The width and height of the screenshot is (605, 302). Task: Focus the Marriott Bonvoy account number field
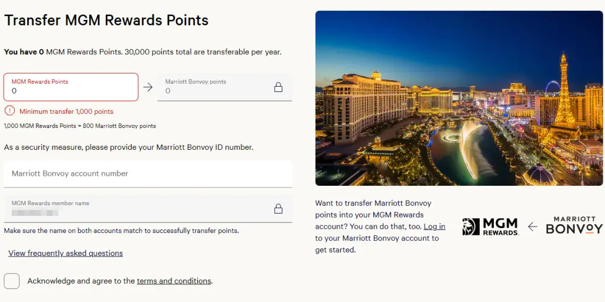click(x=148, y=174)
